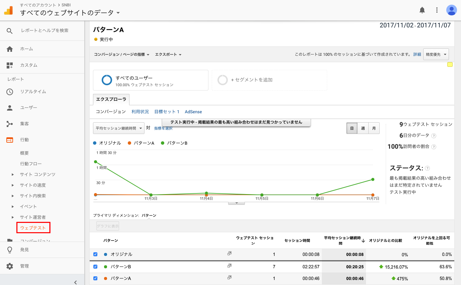Click the search magnifier icon

pyautogui.click(x=10, y=31)
